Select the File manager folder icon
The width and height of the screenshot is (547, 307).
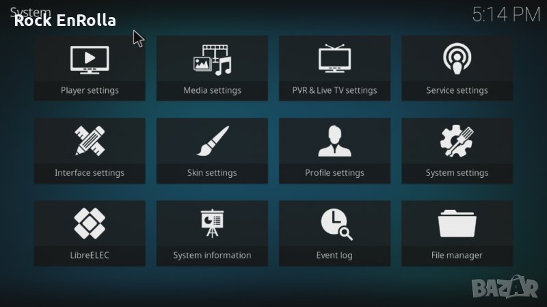(457, 224)
